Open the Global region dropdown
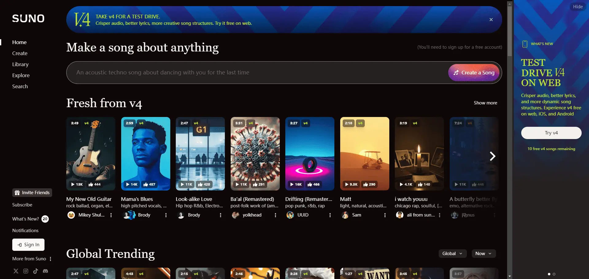The width and height of the screenshot is (589, 279). point(452,253)
